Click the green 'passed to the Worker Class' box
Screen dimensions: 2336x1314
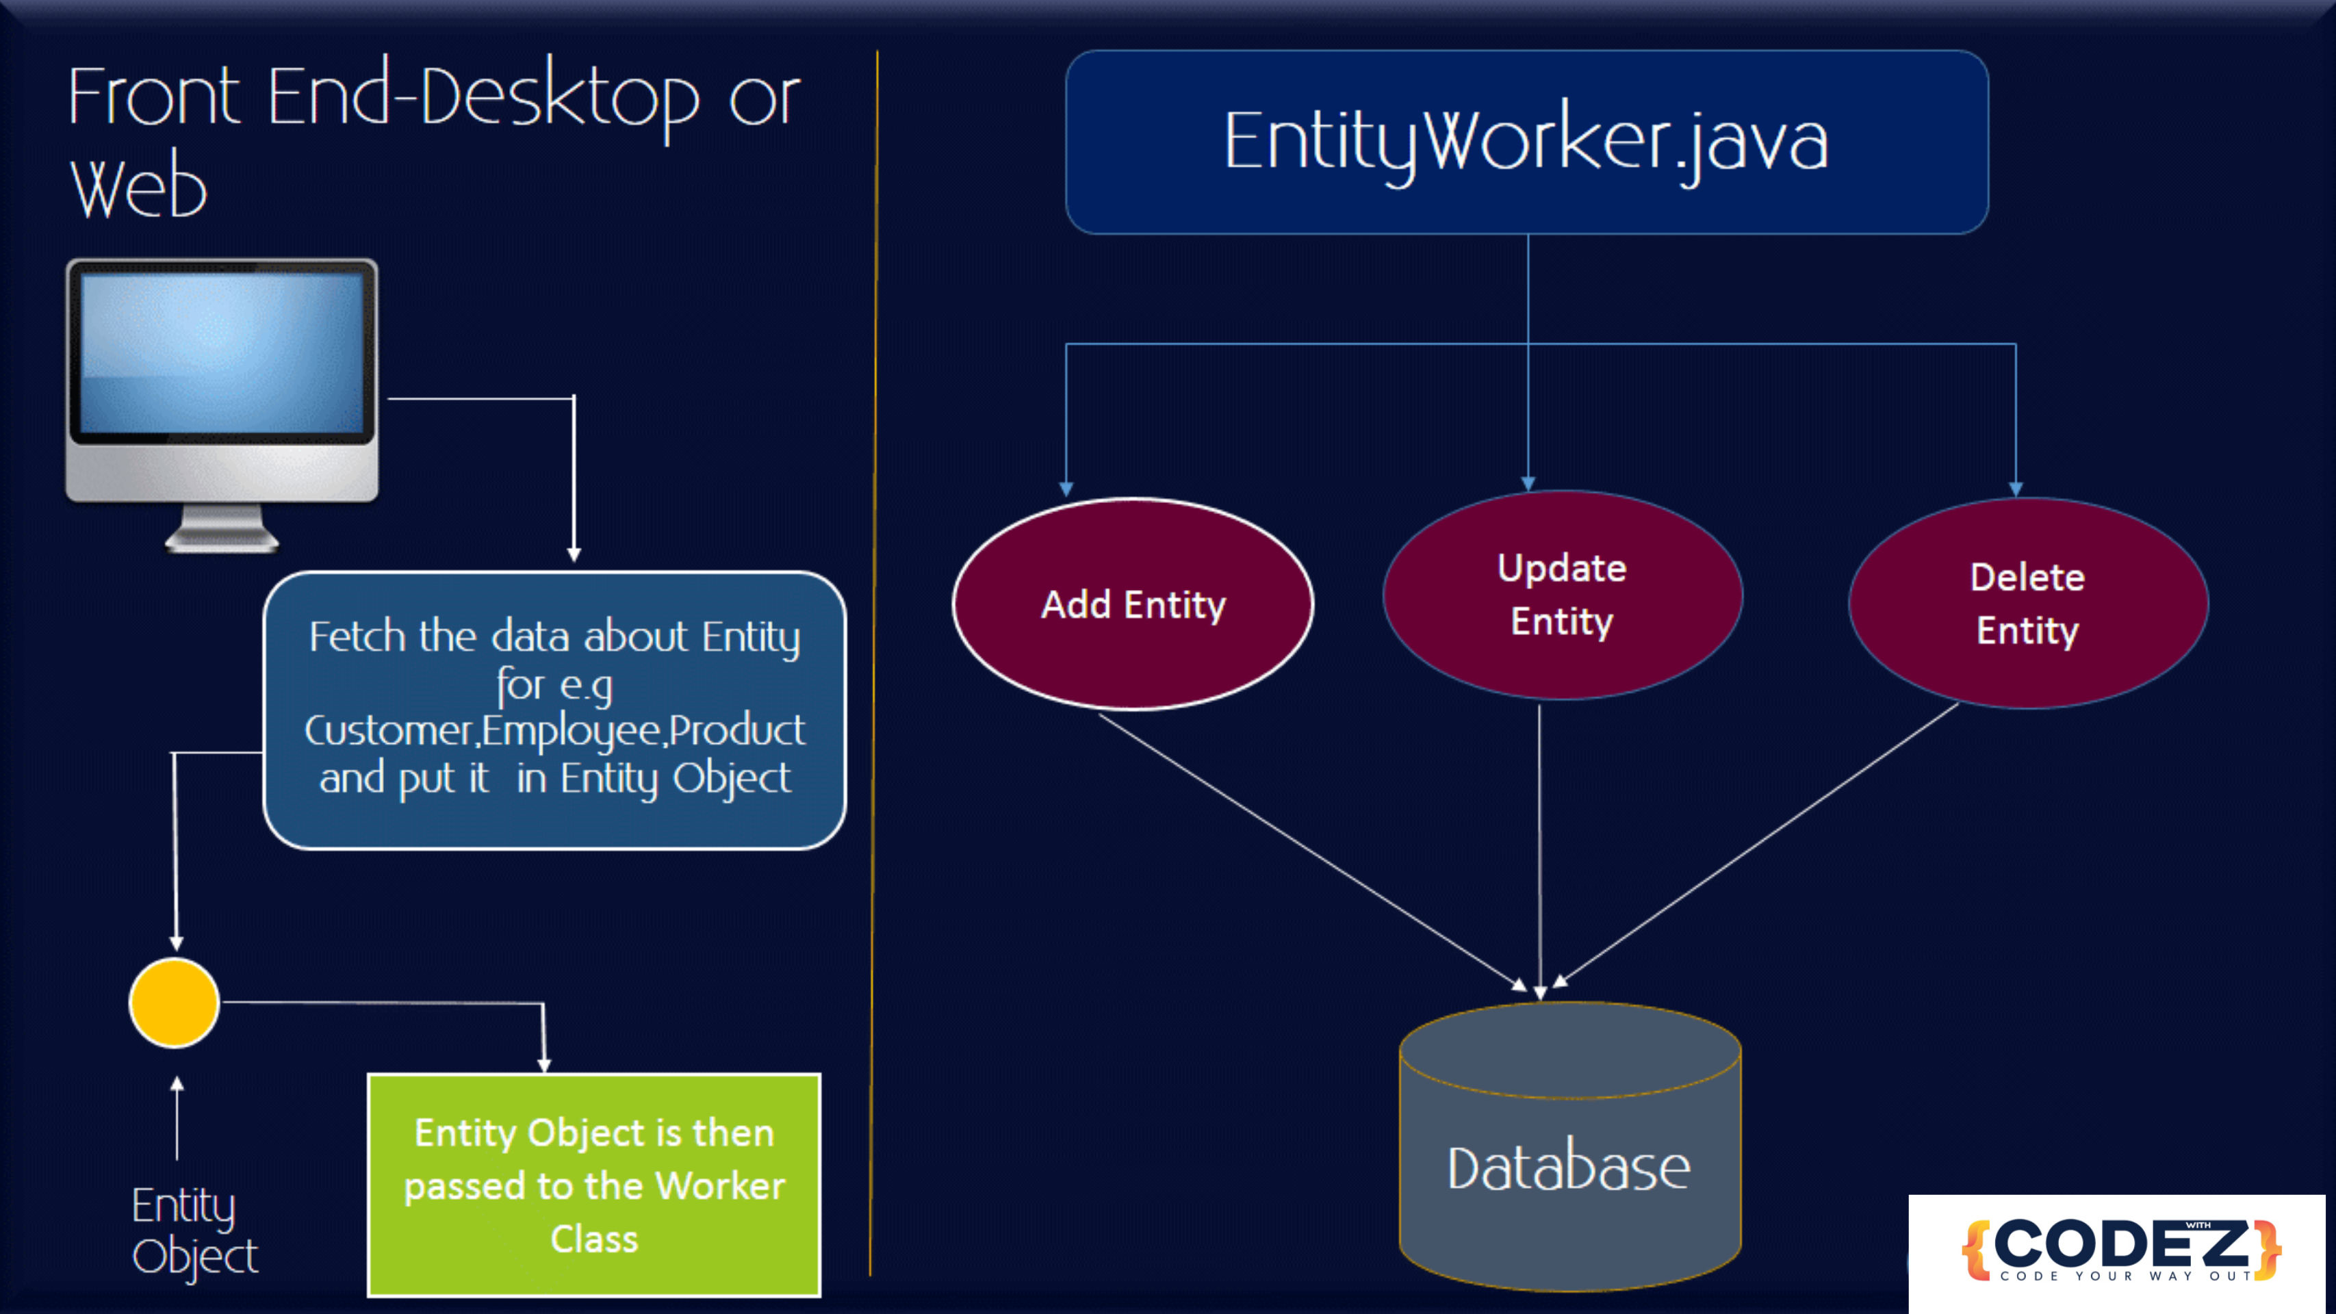[594, 1185]
